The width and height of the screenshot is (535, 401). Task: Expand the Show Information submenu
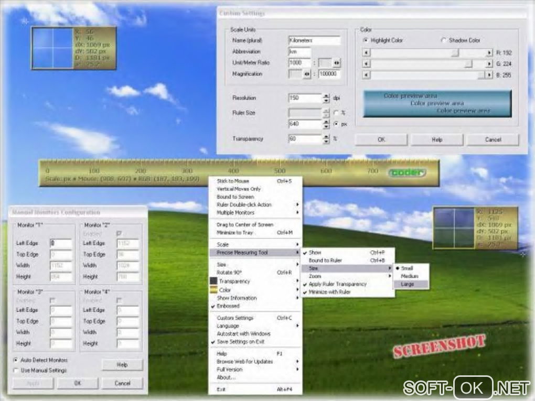(x=255, y=298)
